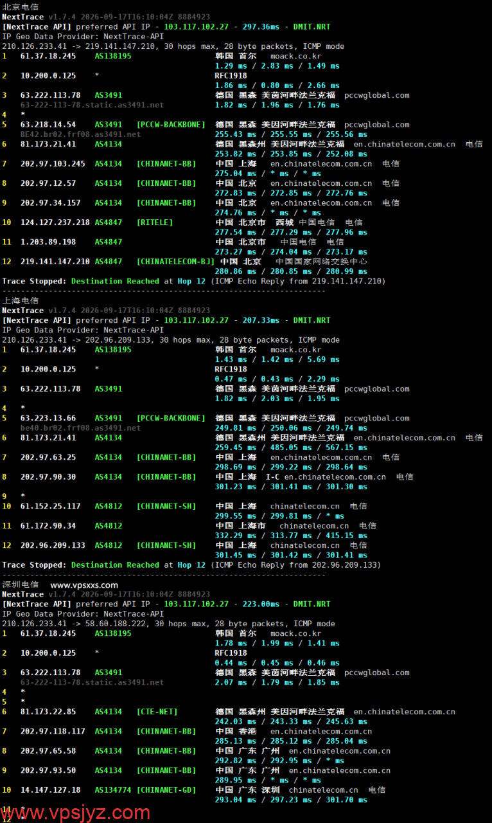Select the API latency value 207.33ms
Screen dimensions: 492x823
click(x=261, y=320)
